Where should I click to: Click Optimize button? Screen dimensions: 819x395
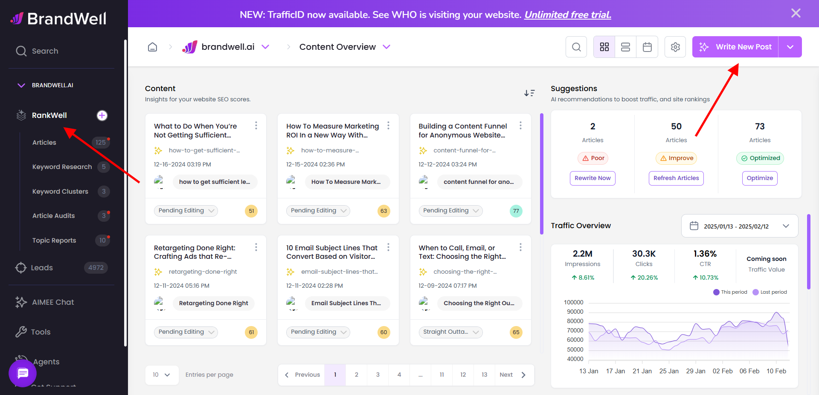[x=760, y=178]
